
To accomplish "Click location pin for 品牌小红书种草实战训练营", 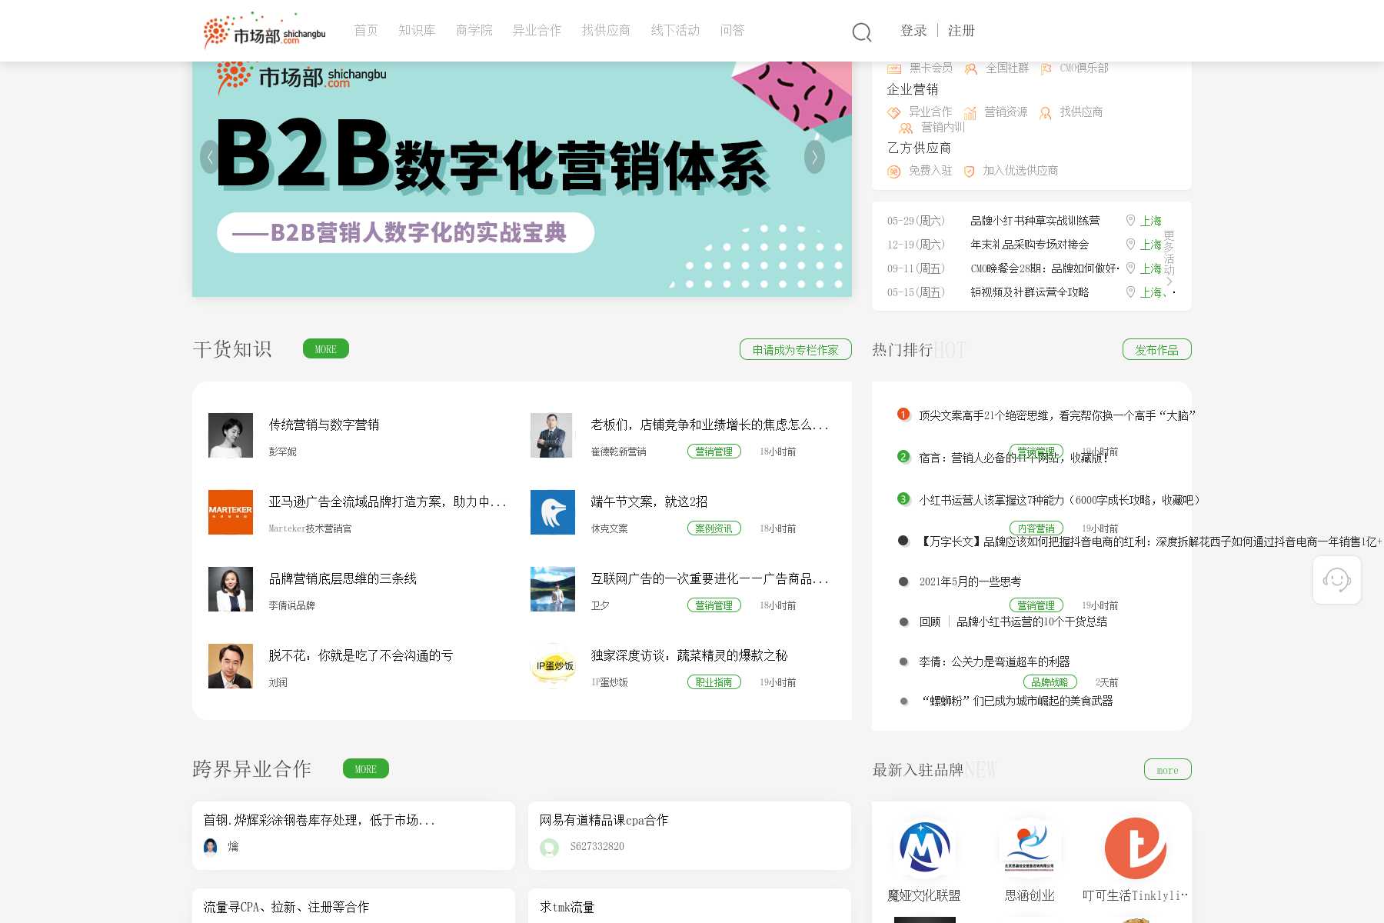I will pos(1130,221).
